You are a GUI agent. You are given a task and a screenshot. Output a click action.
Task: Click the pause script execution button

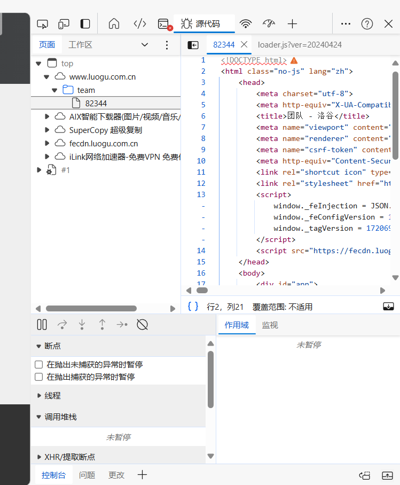pos(42,324)
